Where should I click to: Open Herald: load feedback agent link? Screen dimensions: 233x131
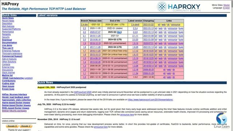[x=16, y=97]
